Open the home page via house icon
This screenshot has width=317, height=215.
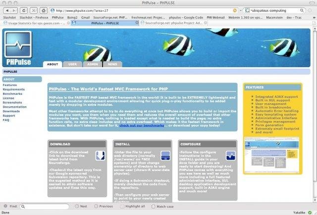[43, 10]
